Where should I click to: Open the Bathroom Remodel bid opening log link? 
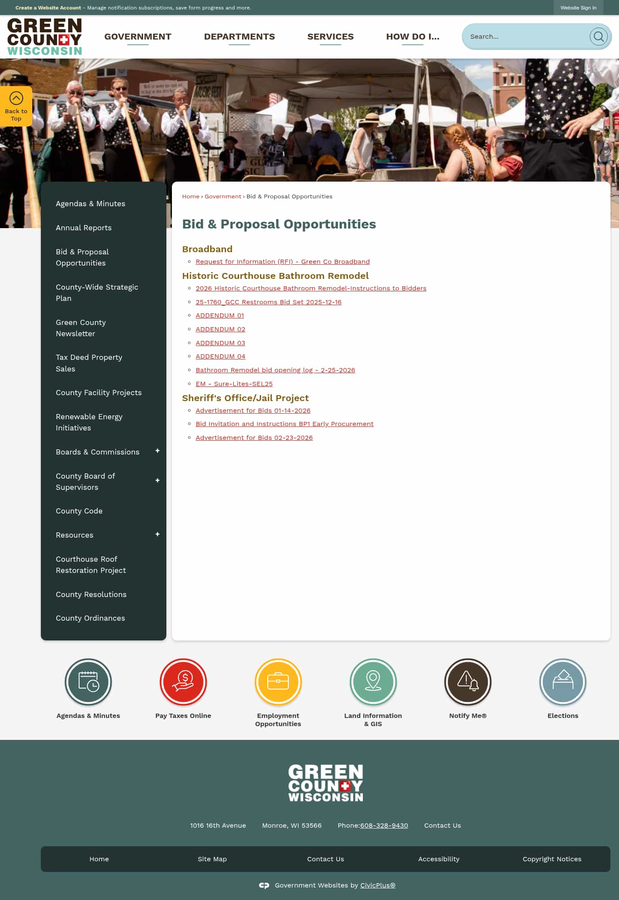tap(276, 370)
